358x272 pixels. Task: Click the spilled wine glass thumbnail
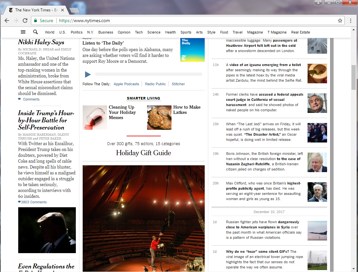(95, 117)
